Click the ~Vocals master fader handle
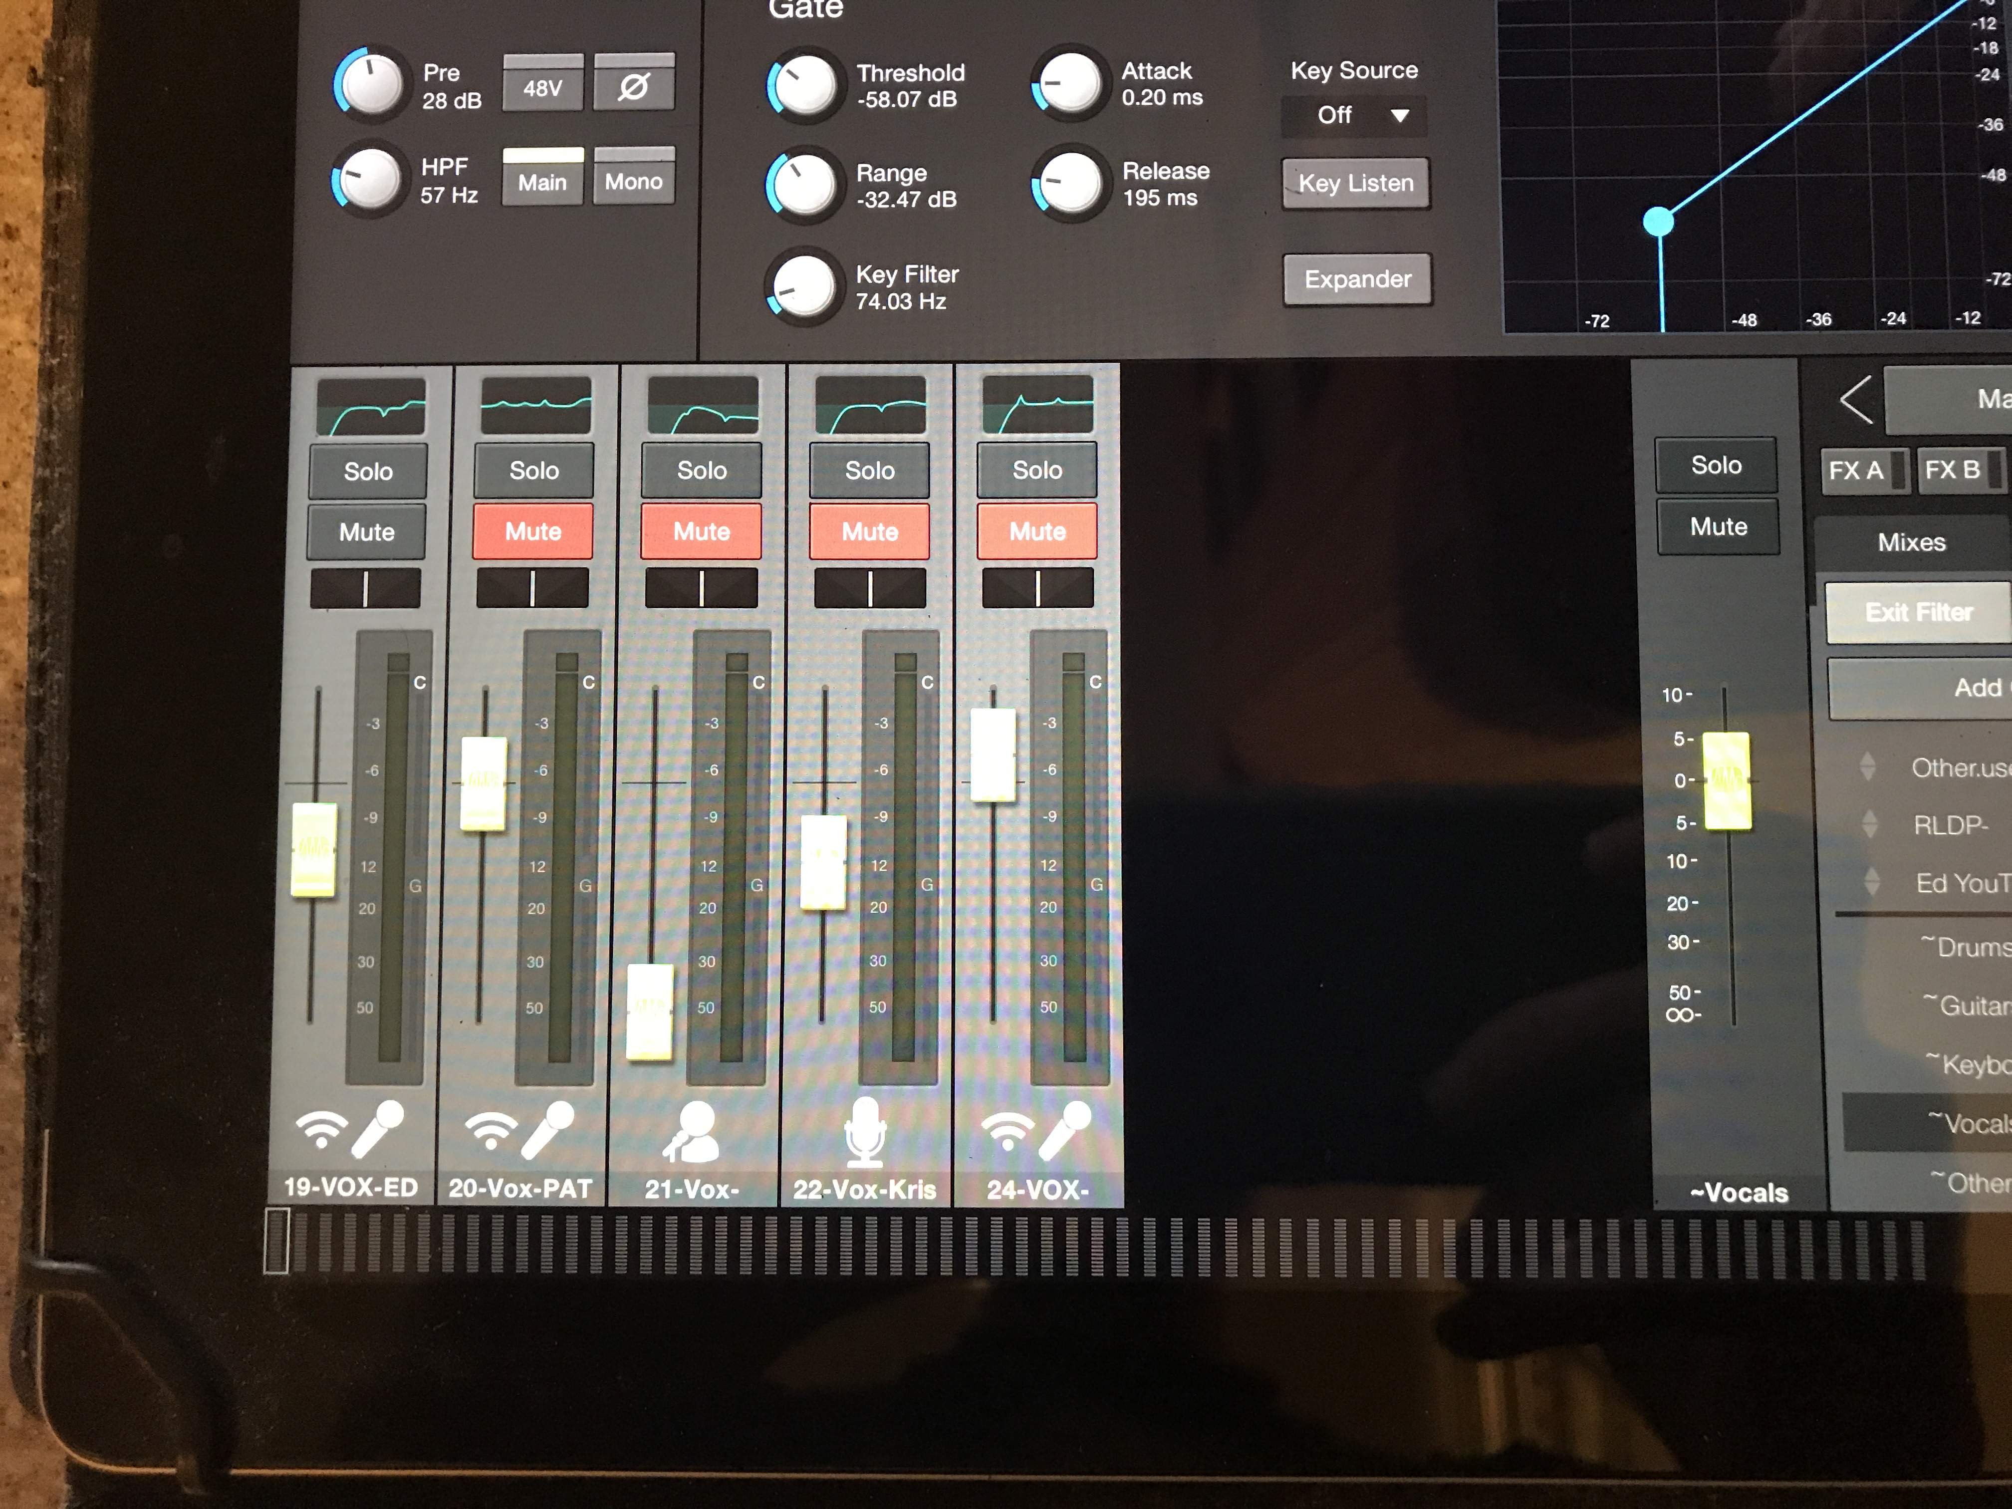This screenshot has height=1509, width=2012. click(1727, 780)
